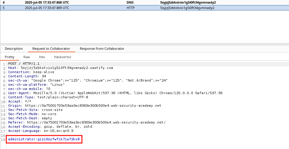This screenshot has width=289, height=149.
Task: Click the administrator credentials body line
Action: point(44,139)
